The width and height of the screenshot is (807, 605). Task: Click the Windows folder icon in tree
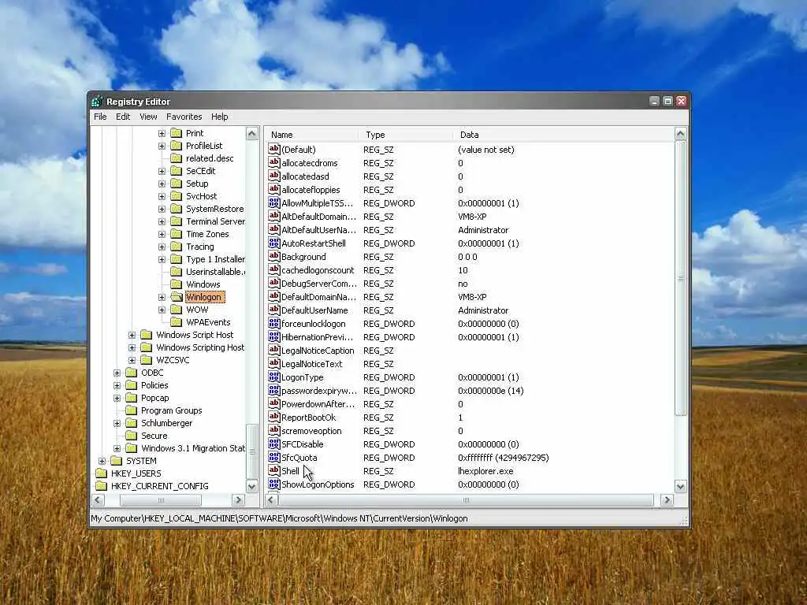coord(176,284)
